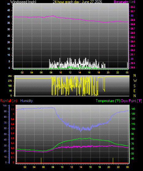Click the S wind direction label
The width and height of the screenshot is (143, 171).
pos(134,86)
